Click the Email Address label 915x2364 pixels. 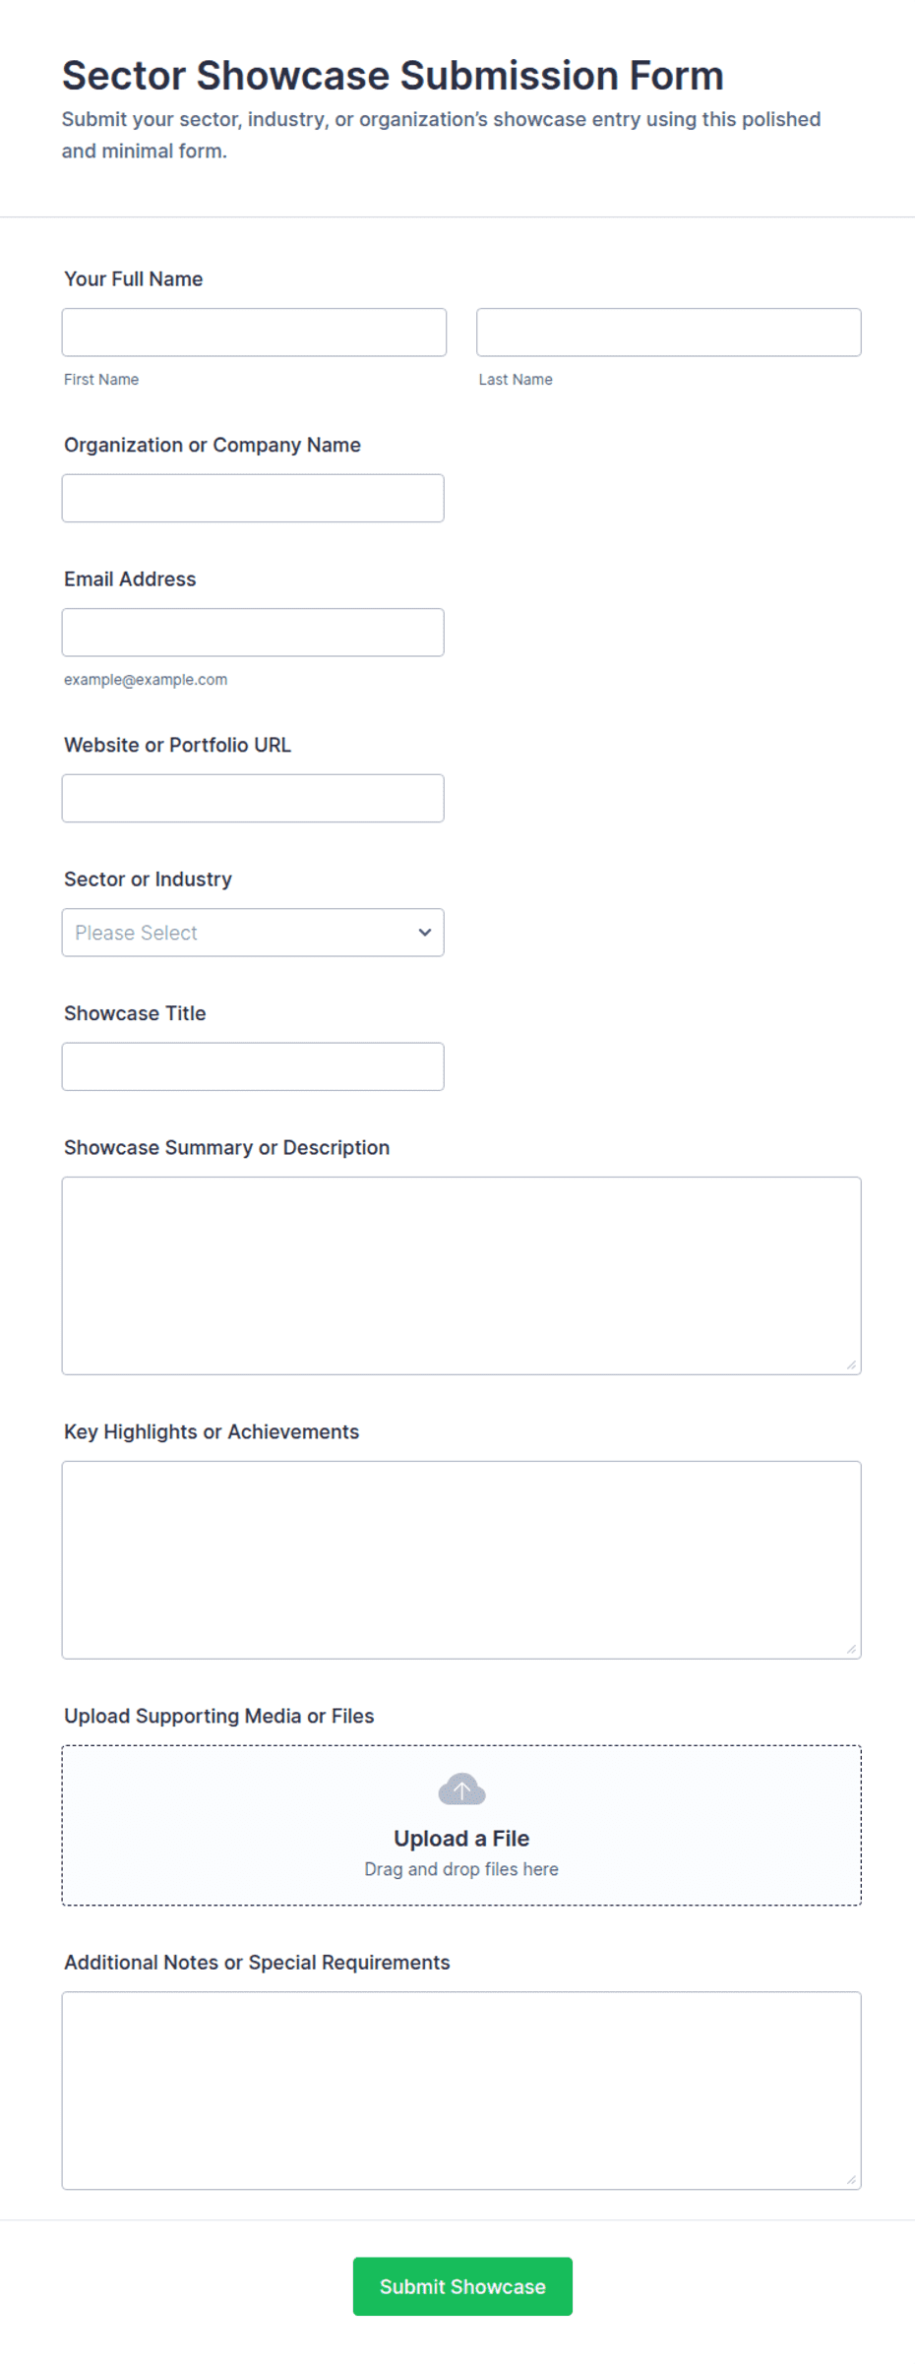coord(130,579)
